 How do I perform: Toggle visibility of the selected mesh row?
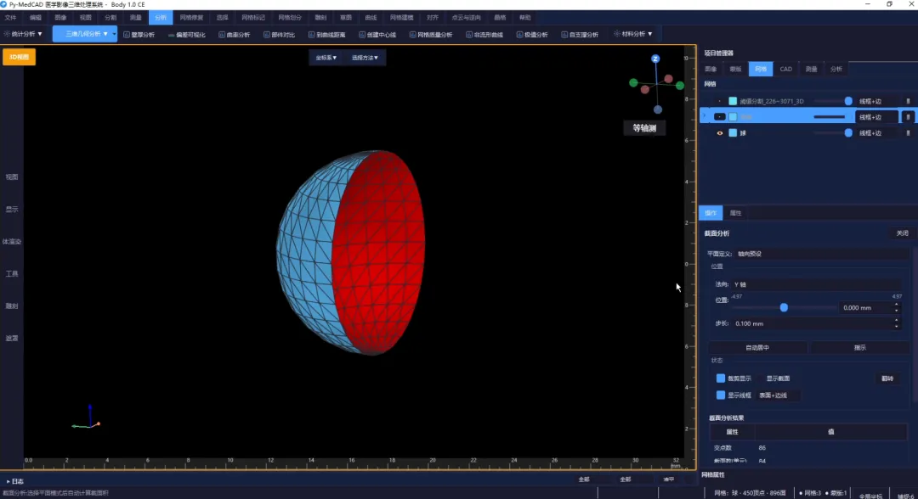pyautogui.click(x=720, y=117)
